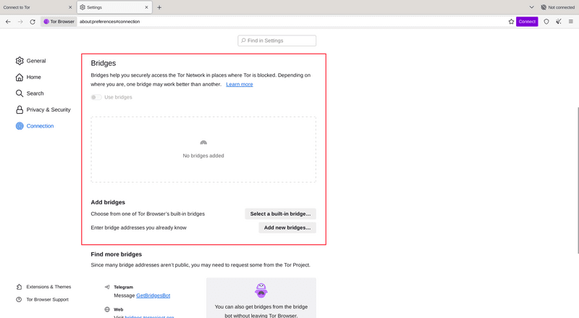The image size is (579, 318).
Task: Open Extensions & Themes
Action: tap(44, 287)
